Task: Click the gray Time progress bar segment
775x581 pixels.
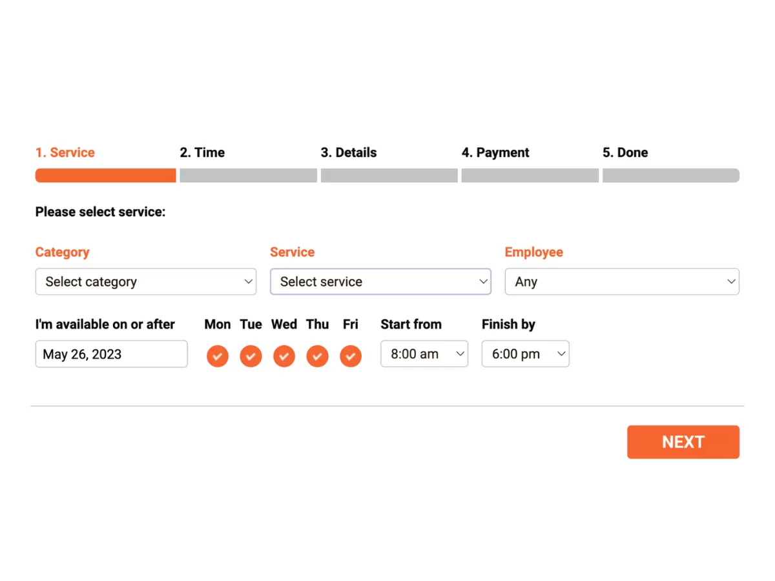Action: [248, 176]
